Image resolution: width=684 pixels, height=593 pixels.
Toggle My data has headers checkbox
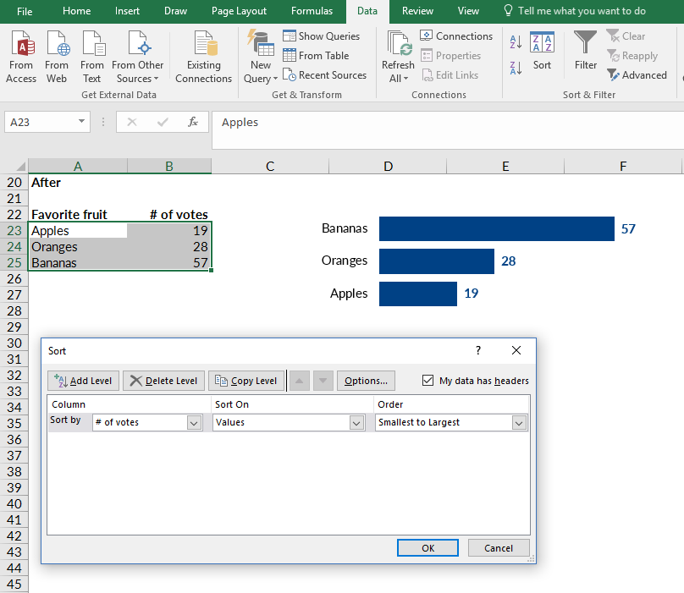(428, 381)
